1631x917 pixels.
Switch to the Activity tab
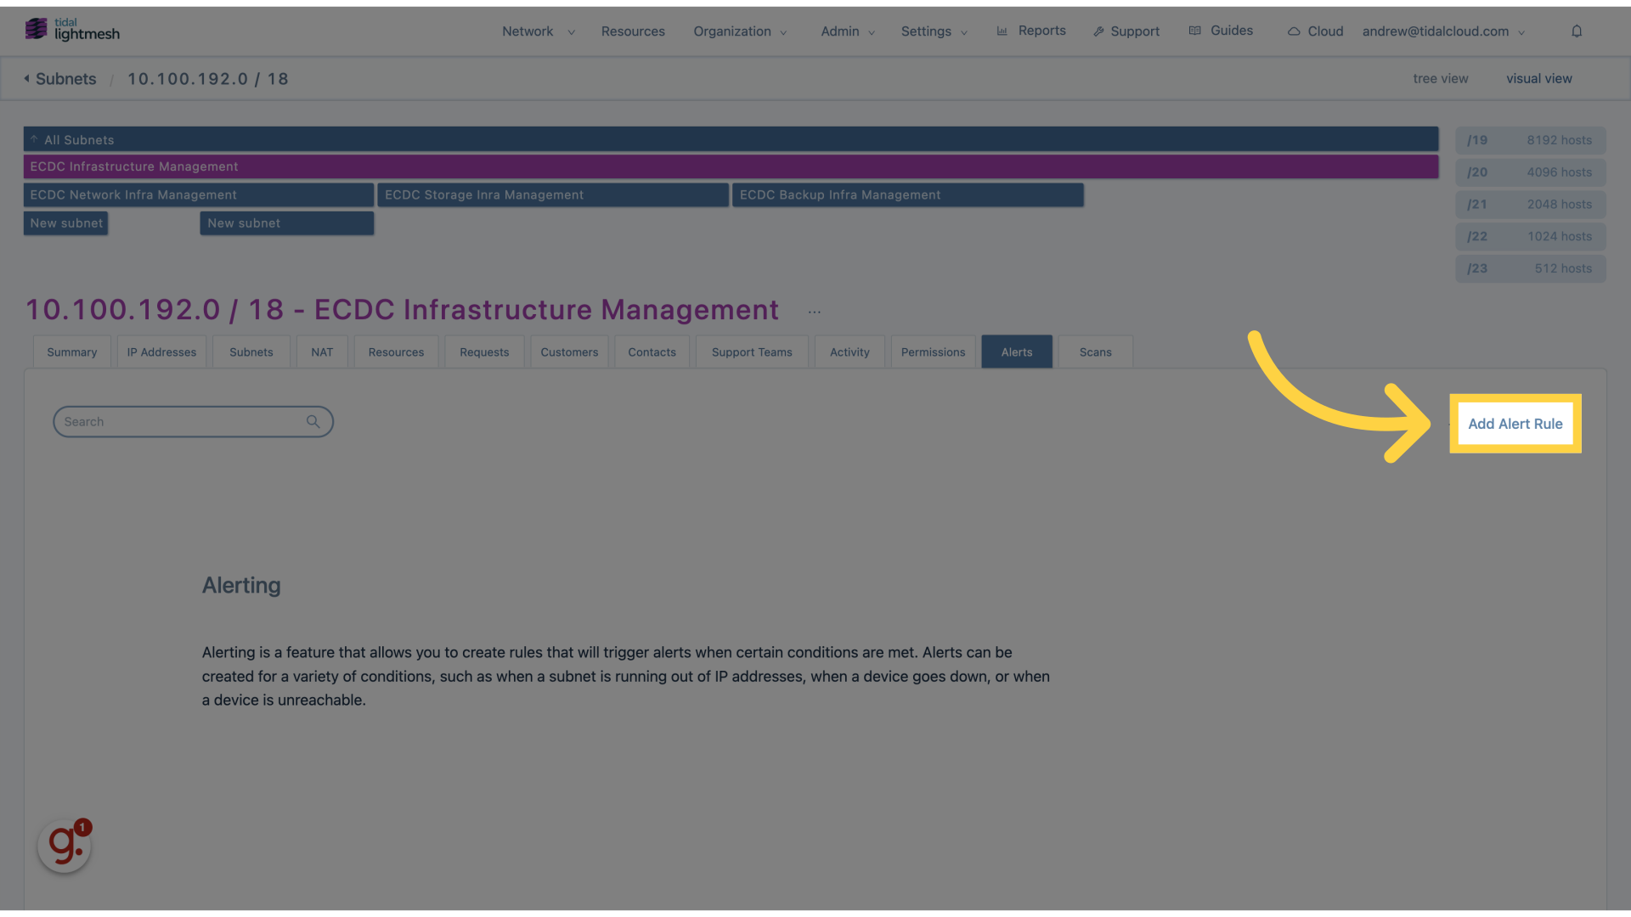tap(849, 352)
